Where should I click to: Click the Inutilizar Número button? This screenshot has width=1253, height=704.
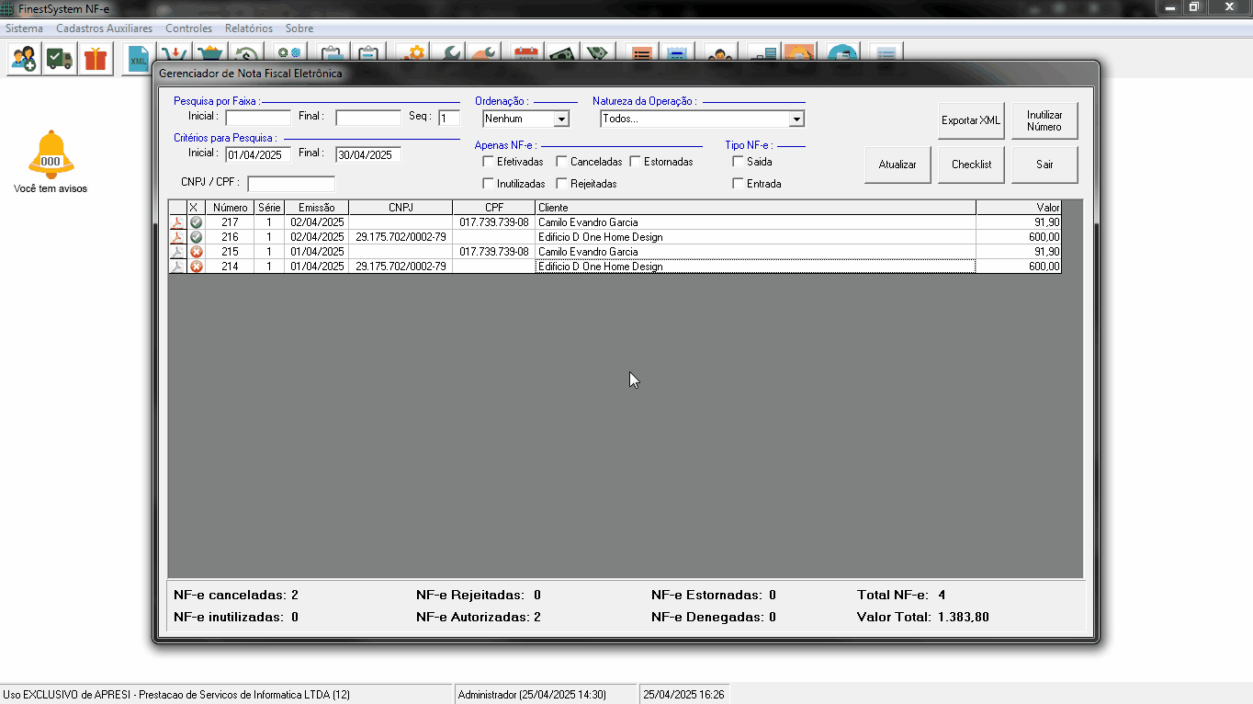(1044, 120)
